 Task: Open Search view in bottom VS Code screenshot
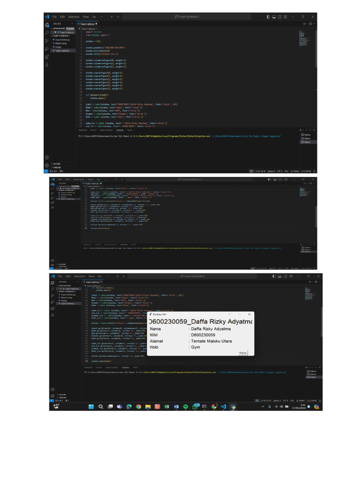tap(53, 289)
